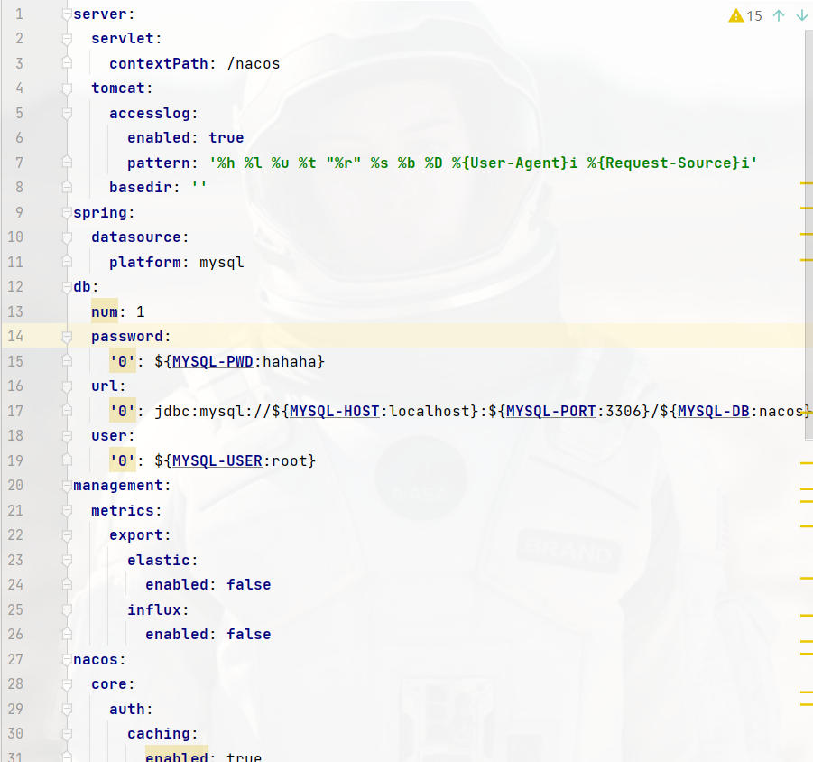Navigate to previous warning with up arrow

click(x=778, y=15)
